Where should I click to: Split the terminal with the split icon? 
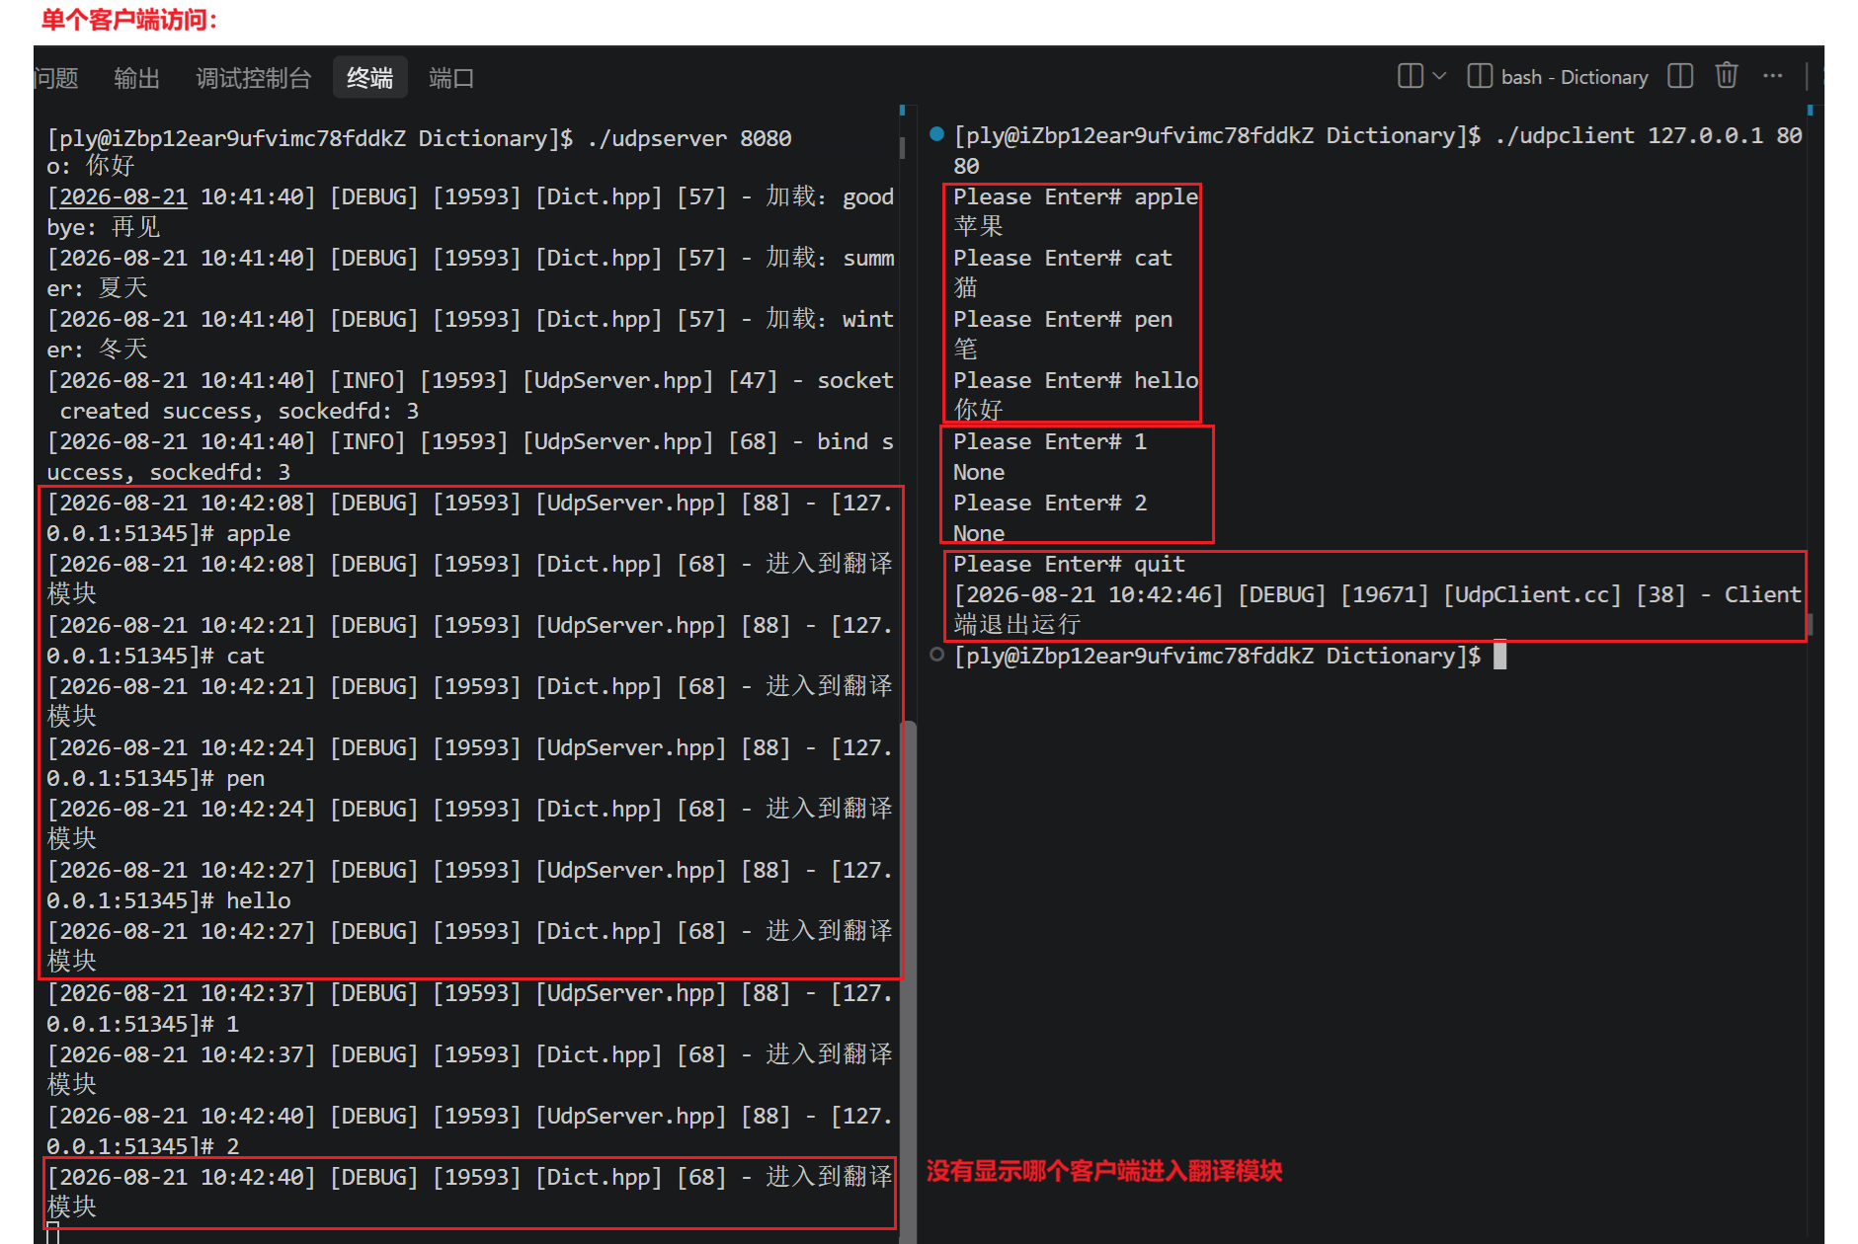(x=1680, y=76)
